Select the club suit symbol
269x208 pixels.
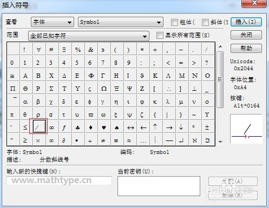[x=78, y=128]
